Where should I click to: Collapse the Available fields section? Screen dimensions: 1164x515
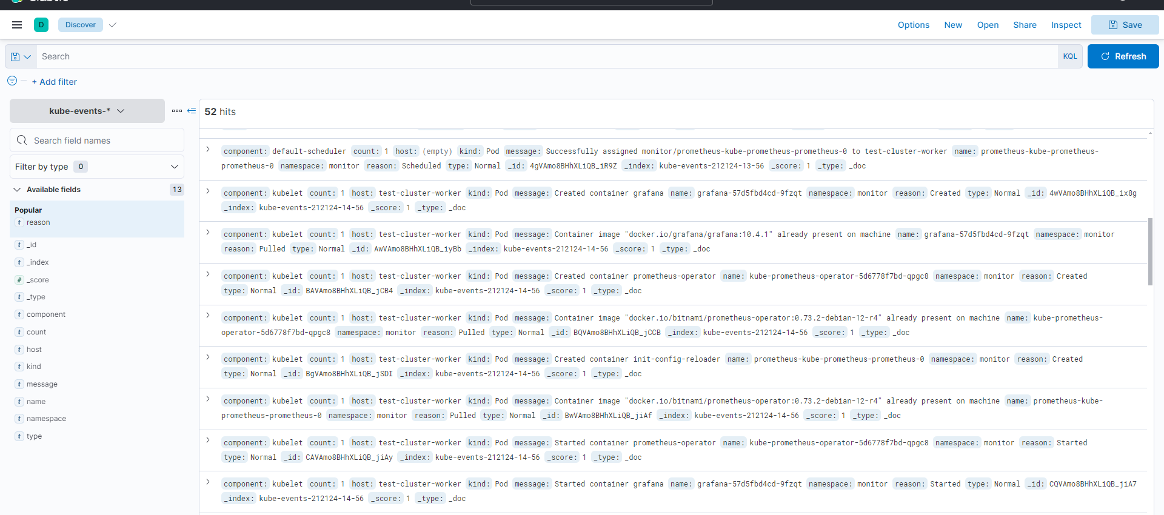pos(17,190)
